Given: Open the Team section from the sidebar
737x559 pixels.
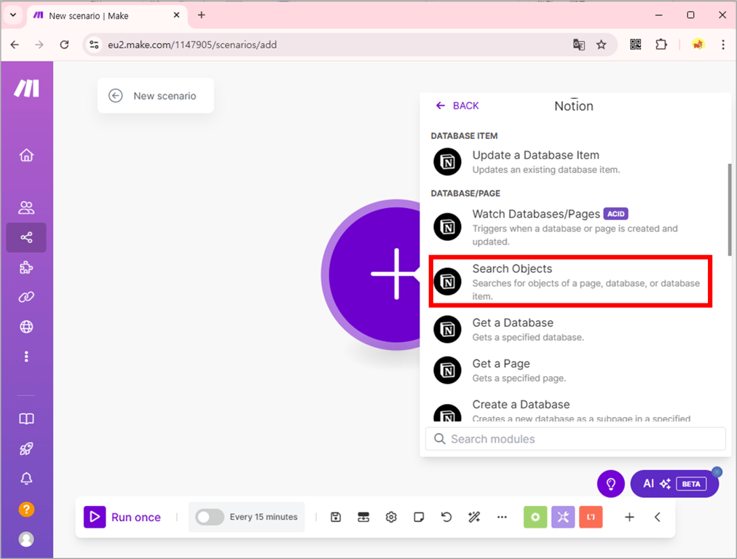Looking at the screenshot, I should (x=26, y=207).
